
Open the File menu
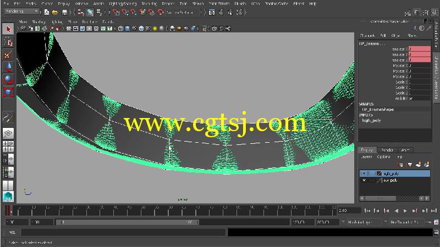(6, 4)
